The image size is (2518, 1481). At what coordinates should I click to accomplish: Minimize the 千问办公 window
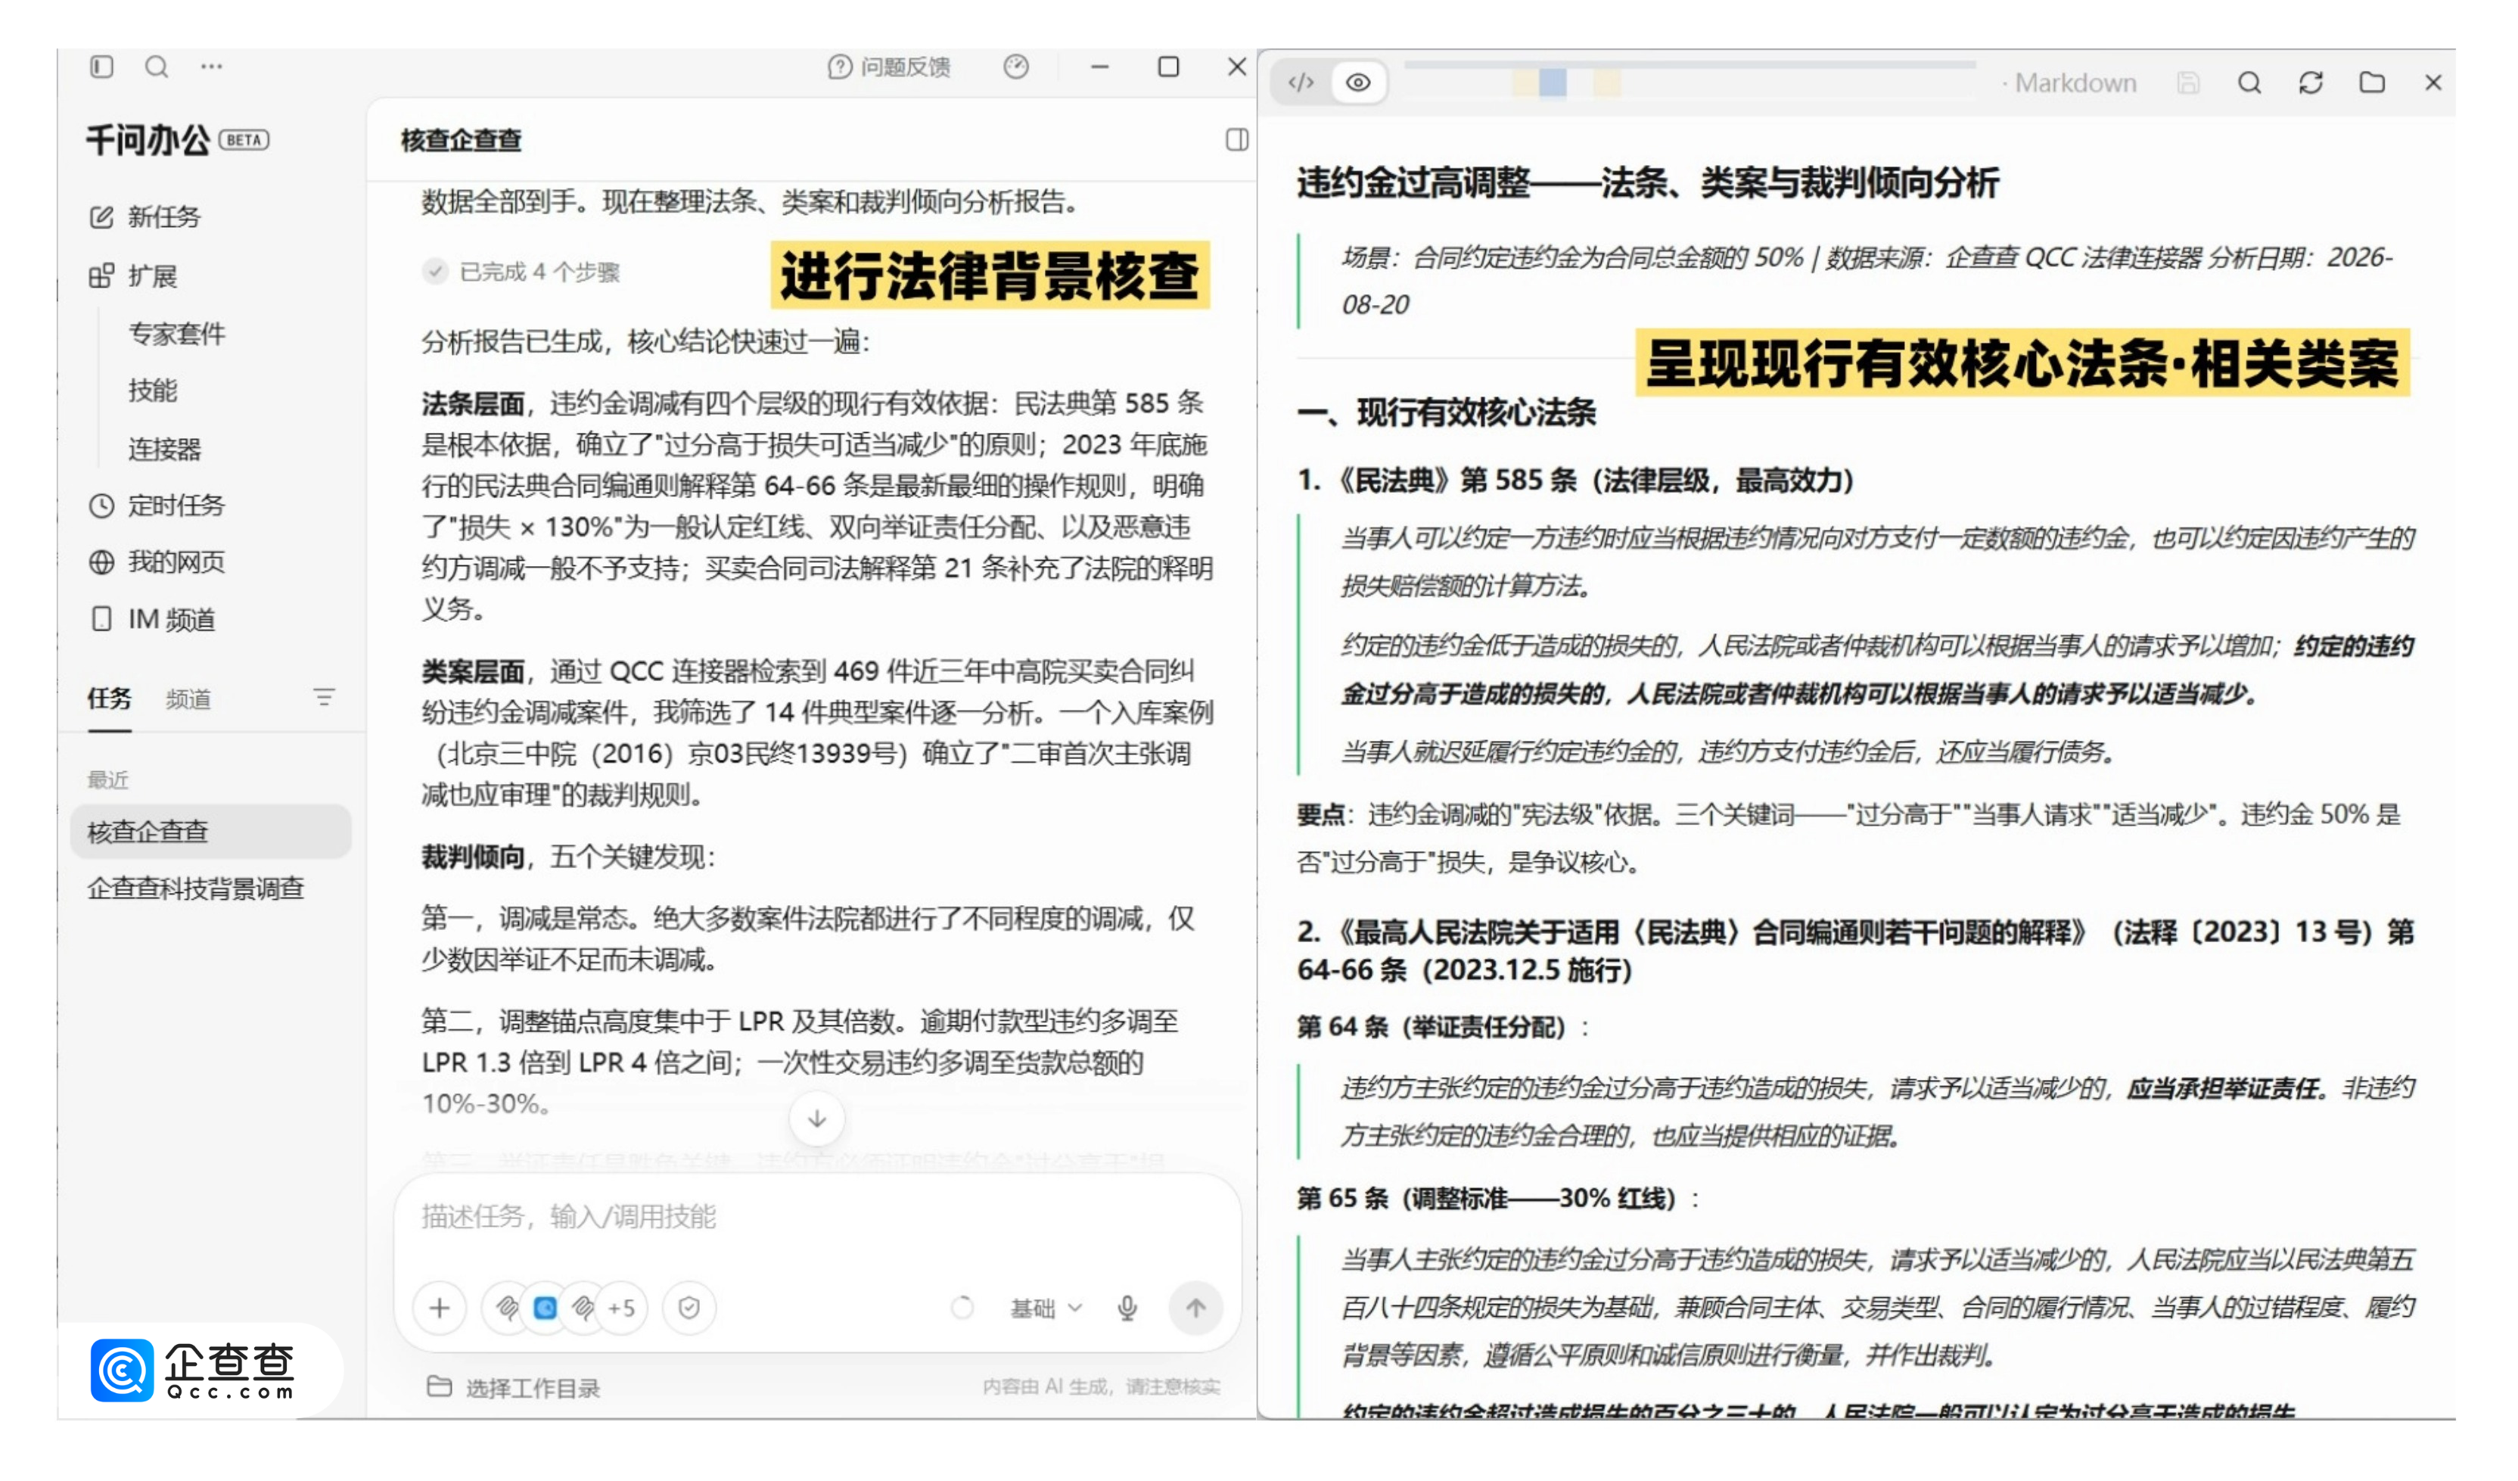[1100, 67]
